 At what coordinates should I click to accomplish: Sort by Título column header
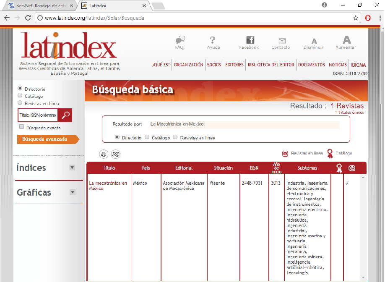[x=109, y=168]
